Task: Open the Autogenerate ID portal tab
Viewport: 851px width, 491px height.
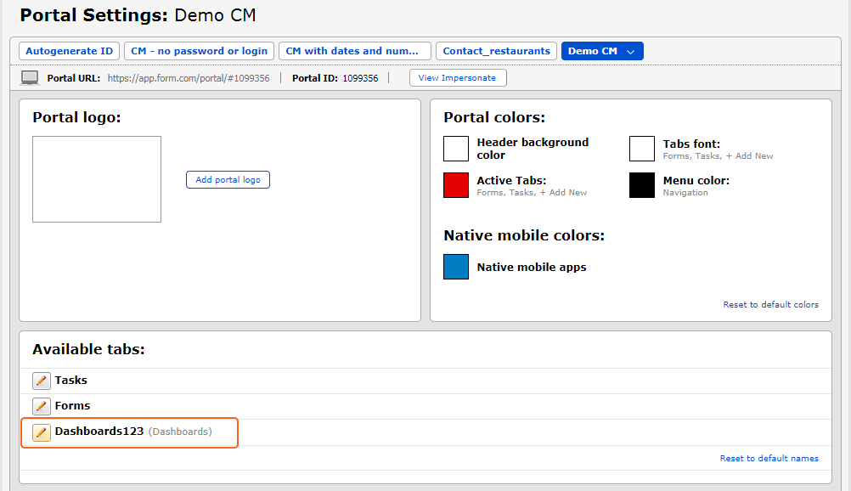Action: [69, 51]
